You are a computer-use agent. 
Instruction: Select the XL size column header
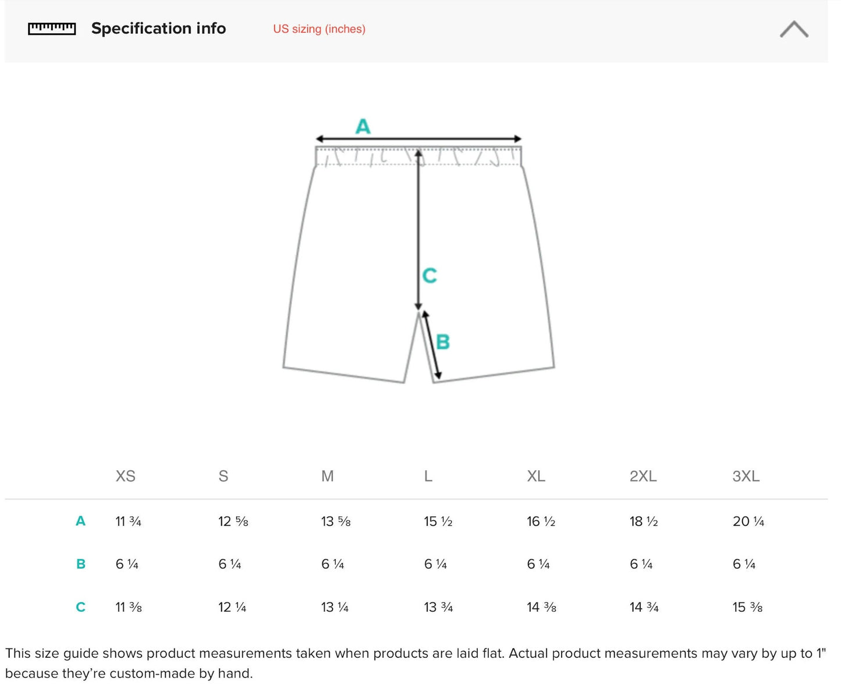(536, 476)
